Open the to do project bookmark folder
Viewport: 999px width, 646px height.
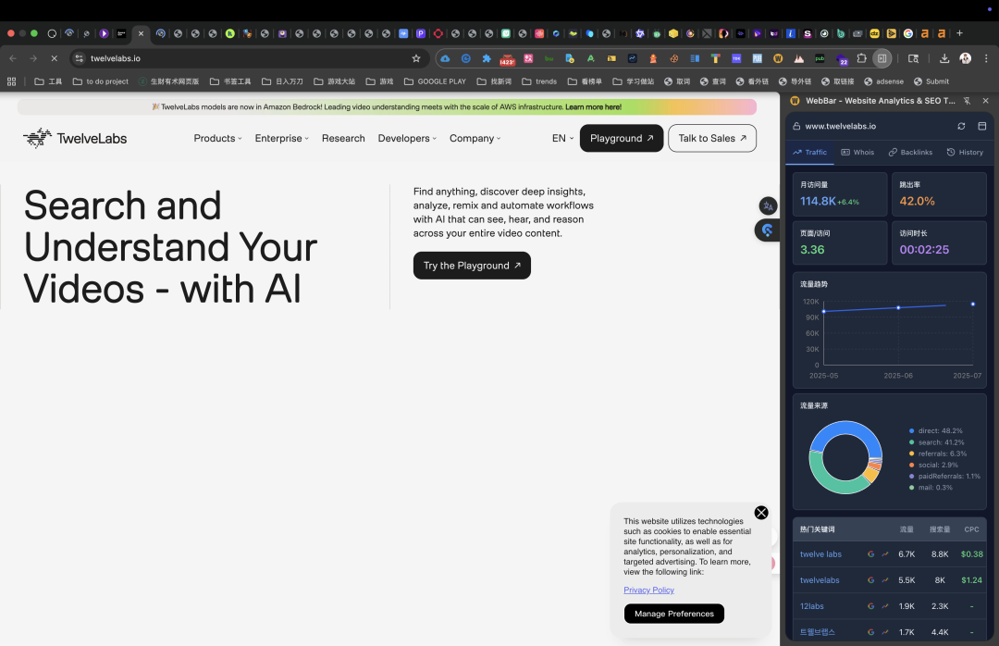click(101, 81)
